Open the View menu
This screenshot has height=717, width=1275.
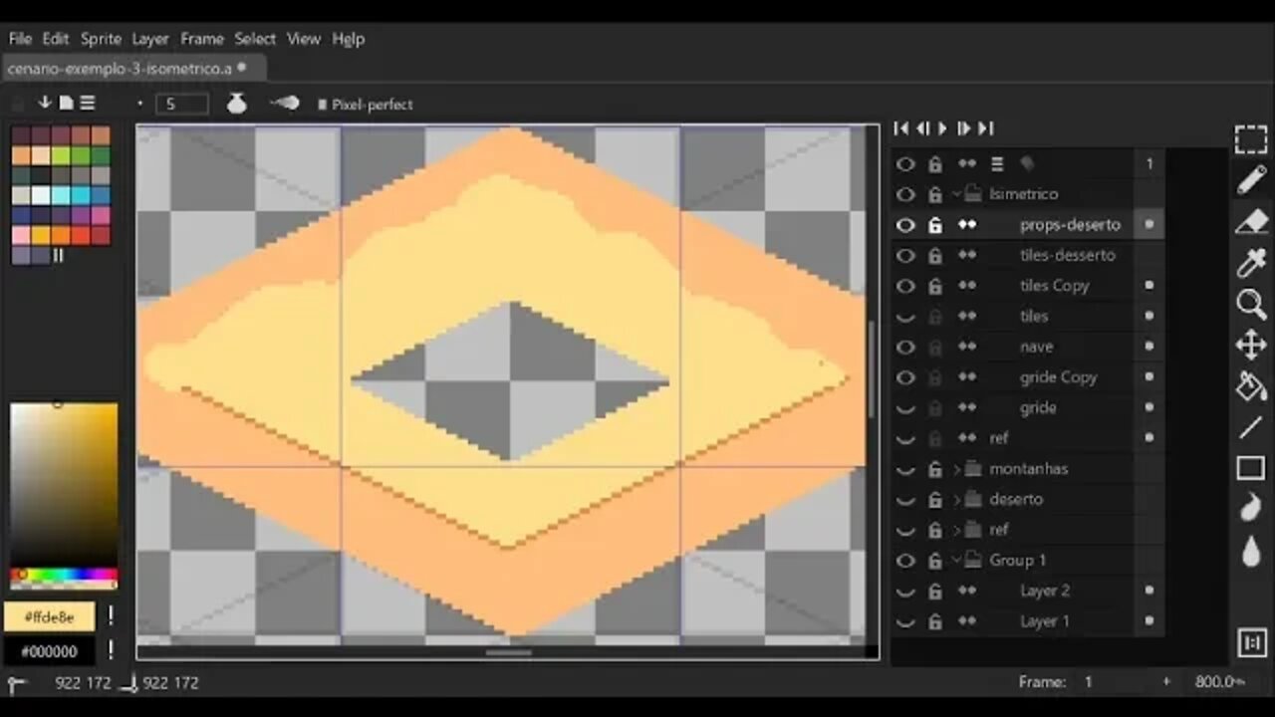304,39
